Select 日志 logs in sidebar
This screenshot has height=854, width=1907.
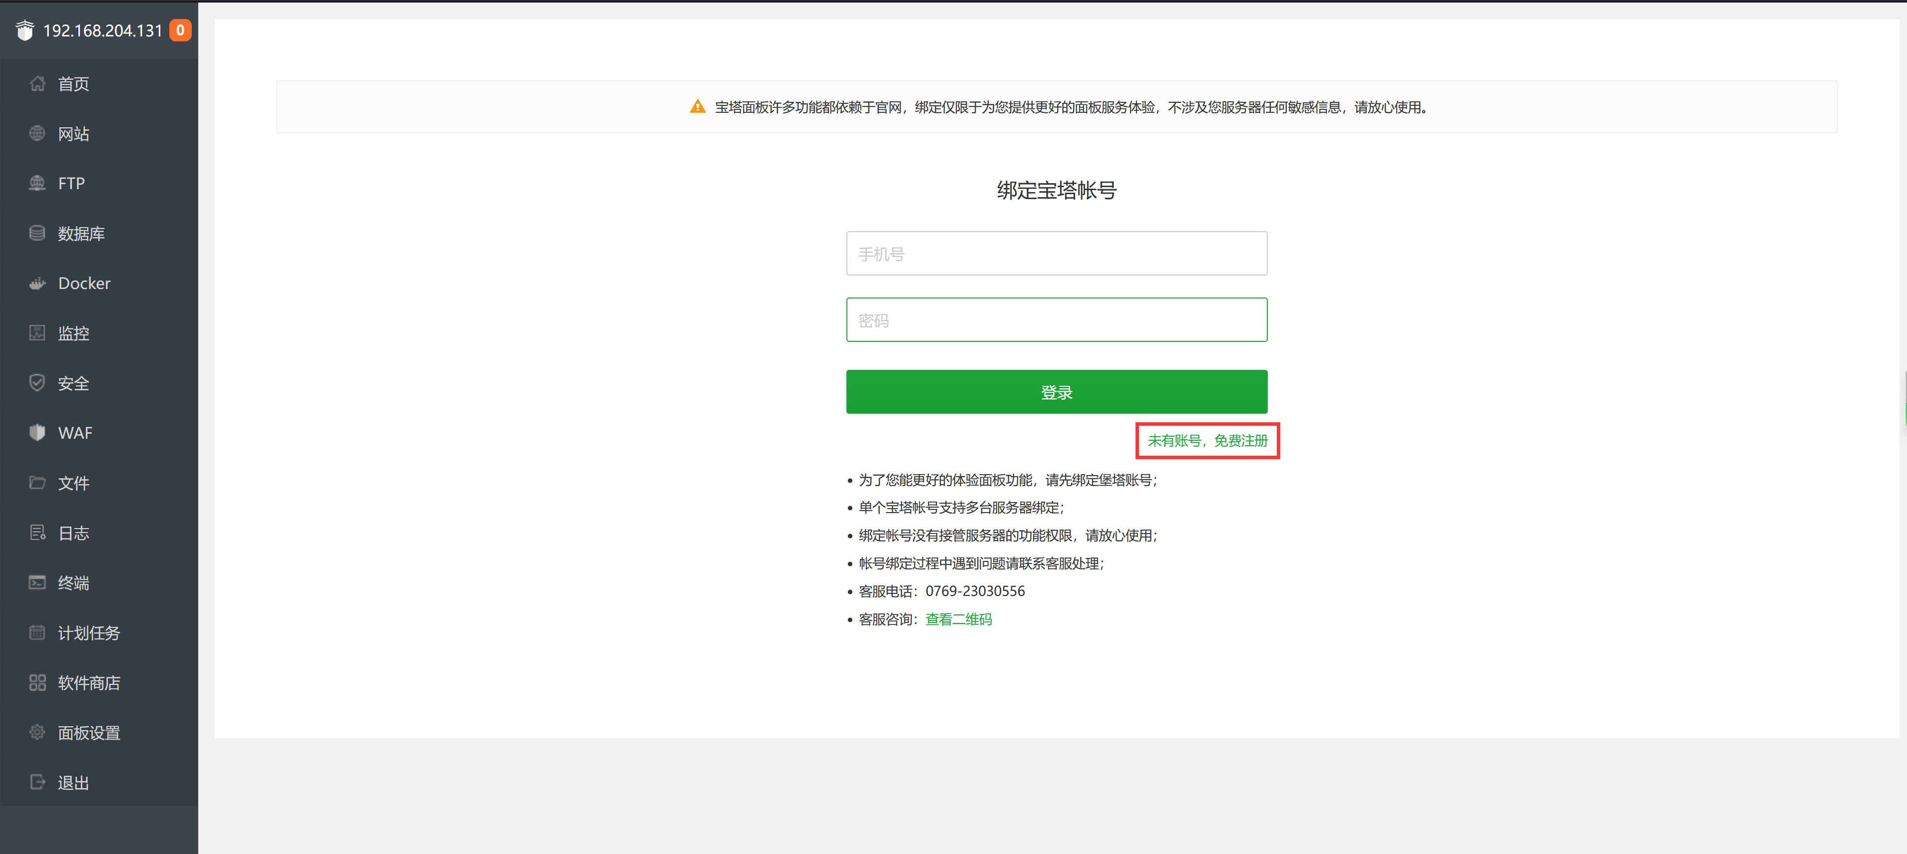point(73,533)
